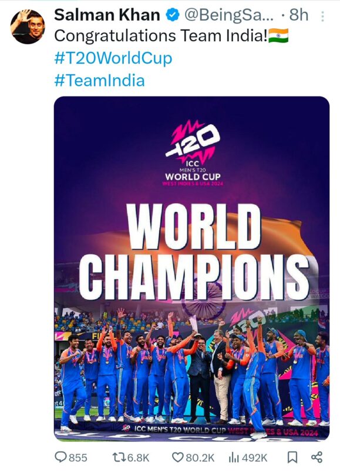Open the #T20WorldCup hashtag
Image resolution: width=340 pixels, height=471 pixels.
[113, 58]
